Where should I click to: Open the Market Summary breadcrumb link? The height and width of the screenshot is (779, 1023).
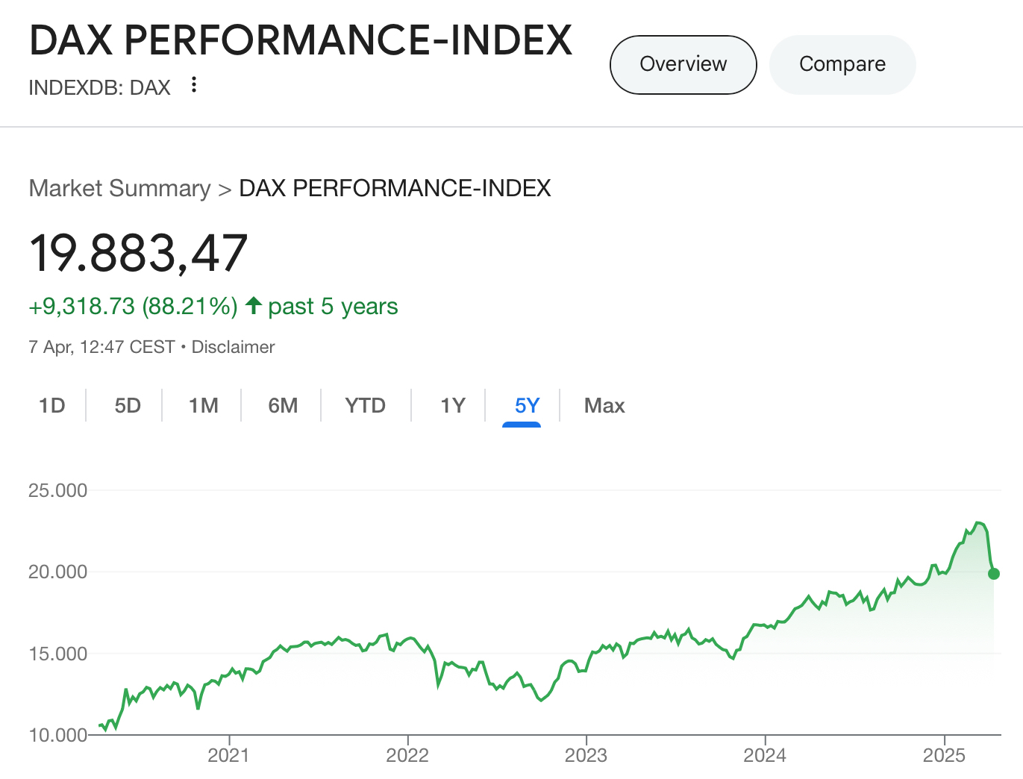(119, 188)
